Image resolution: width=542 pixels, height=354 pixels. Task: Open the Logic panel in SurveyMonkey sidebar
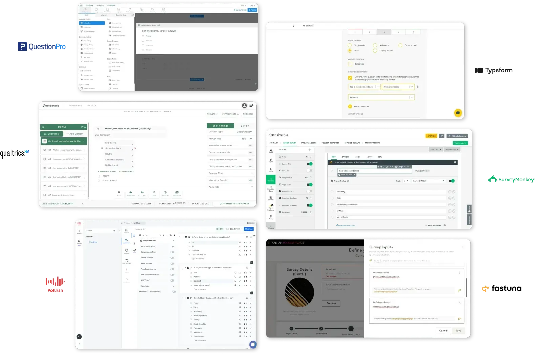(x=271, y=169)
